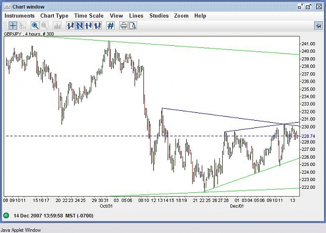Click the green connection status indicator
Image resolution: width=326 pixels, height=233 pixels.
6,216
